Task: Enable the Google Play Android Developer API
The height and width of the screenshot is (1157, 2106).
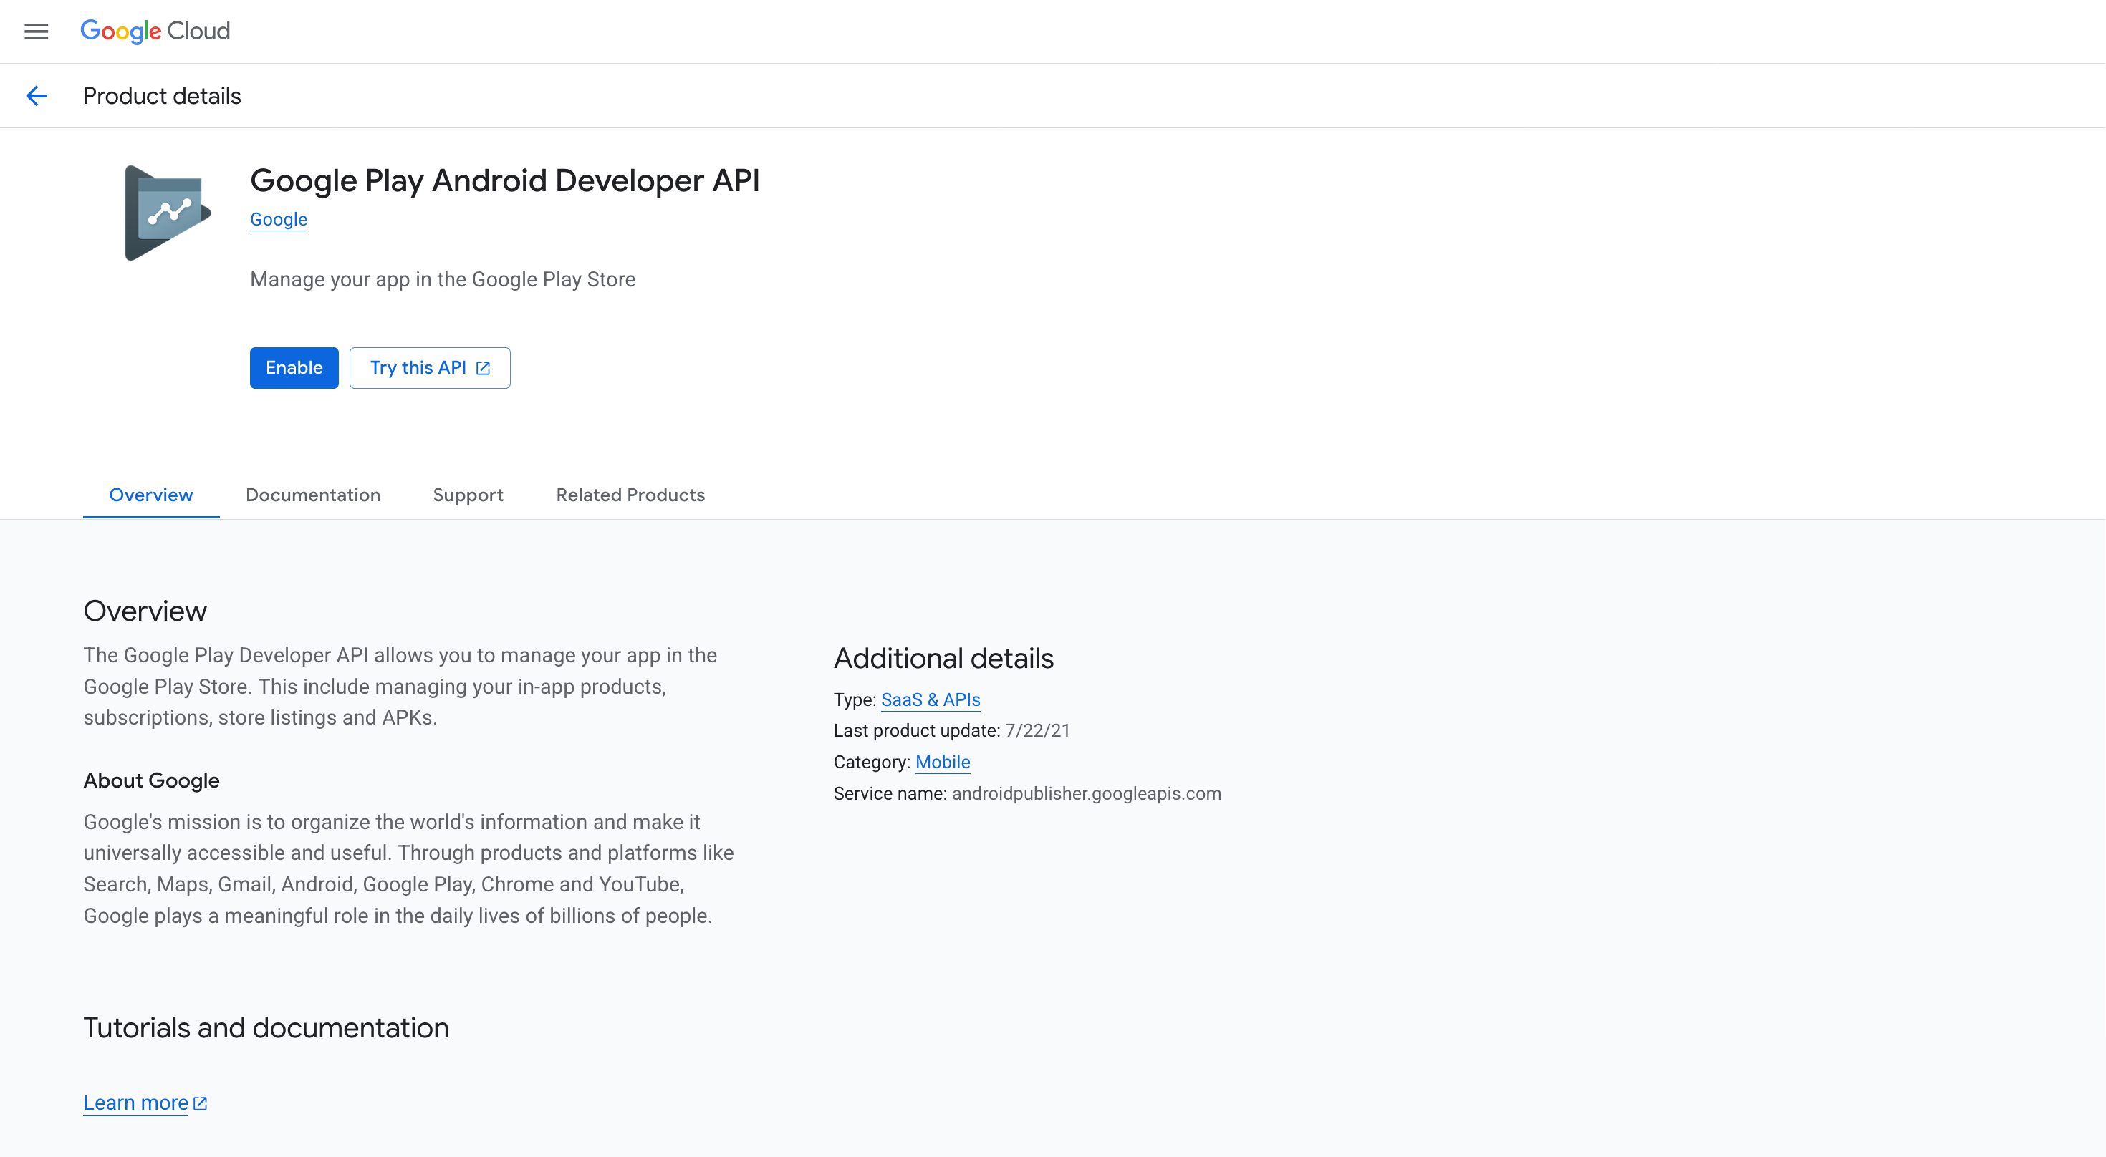Action: point(294,368)
